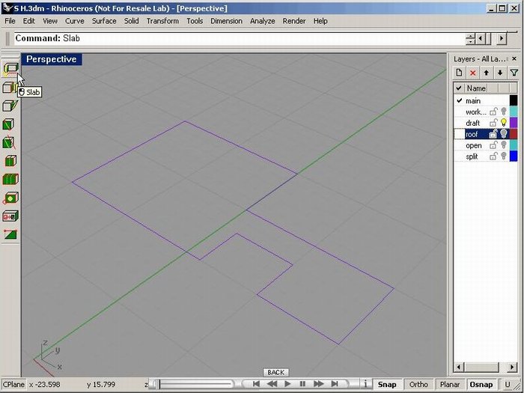Toggle Osnap in the status bar

click(x=481, y=384)
